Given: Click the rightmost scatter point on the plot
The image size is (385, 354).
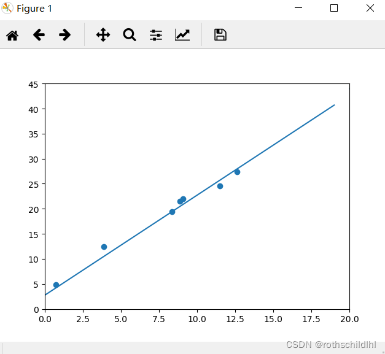Looking at the screenshot, I should click(237, 172).
